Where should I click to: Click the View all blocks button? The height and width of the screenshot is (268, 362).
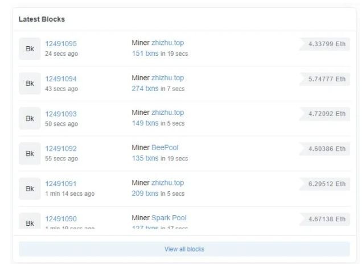point(184,249)
